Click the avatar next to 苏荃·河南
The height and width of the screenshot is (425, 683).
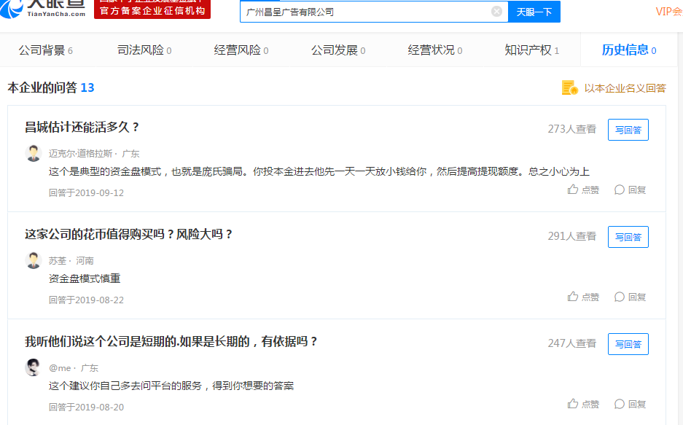[33, 260]
